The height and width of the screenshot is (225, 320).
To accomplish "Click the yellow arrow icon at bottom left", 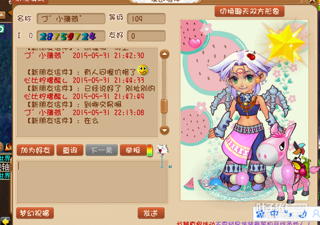I will (5, 221).
